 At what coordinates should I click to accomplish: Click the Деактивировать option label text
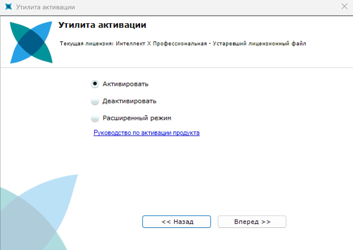coord(130,101)
